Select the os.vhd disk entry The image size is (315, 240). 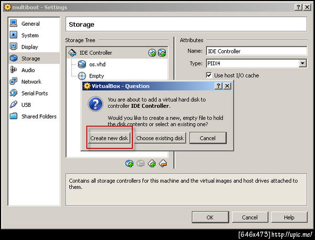[x=97, y=64]
